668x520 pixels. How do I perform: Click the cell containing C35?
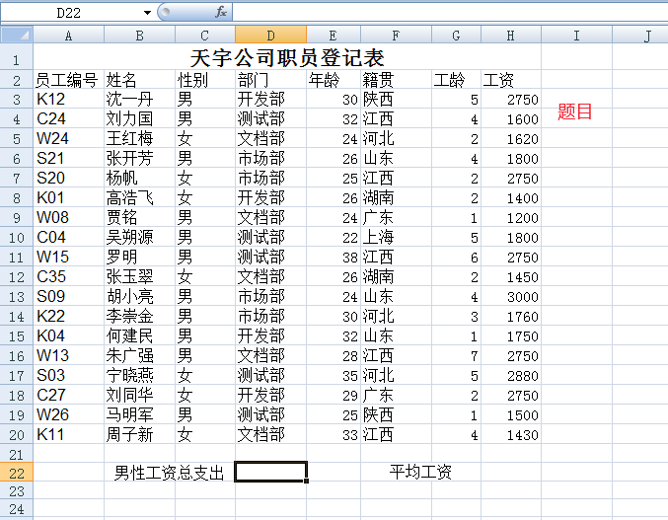(x=69, y=277)
